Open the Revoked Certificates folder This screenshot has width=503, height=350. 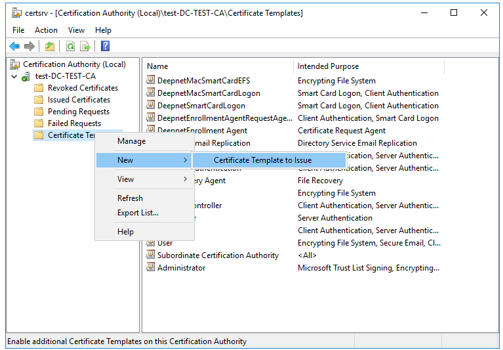pos(83,88)
